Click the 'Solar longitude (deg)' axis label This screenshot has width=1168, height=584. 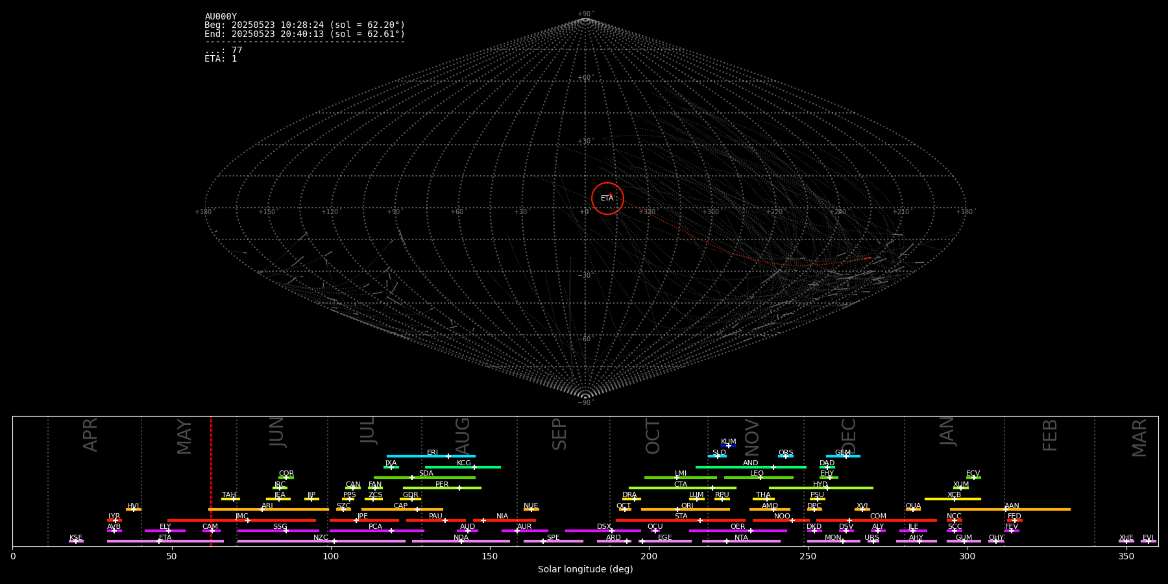point(585,570)
